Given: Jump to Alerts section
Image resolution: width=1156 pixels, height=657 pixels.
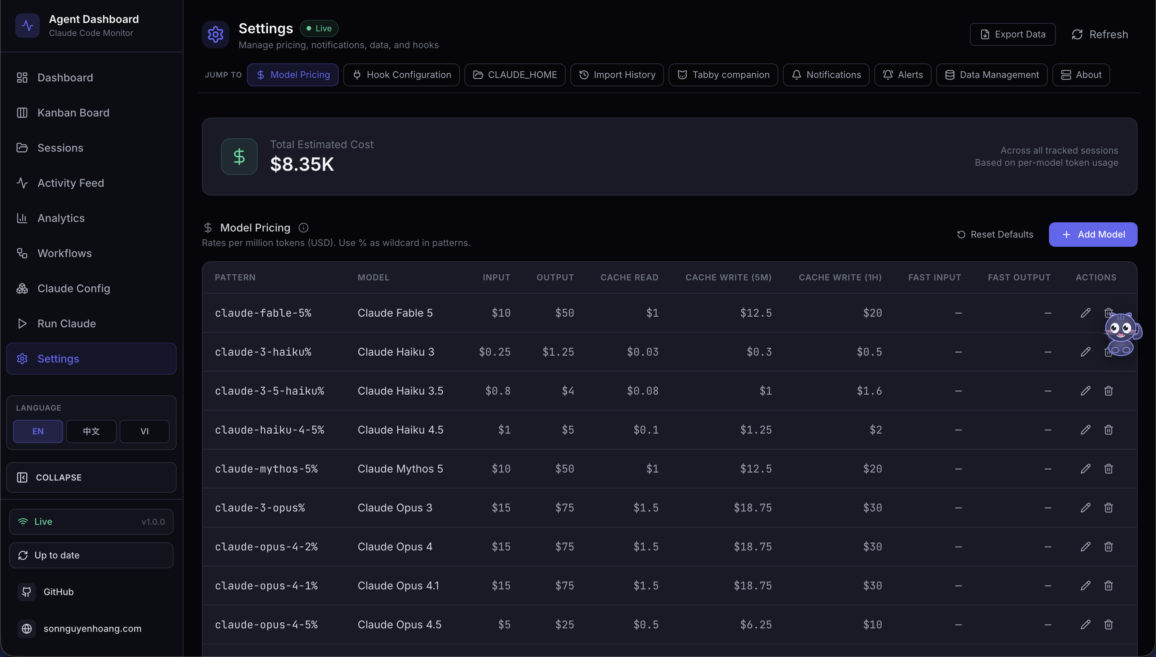Looking at the screenshot, I should (903, 75).
